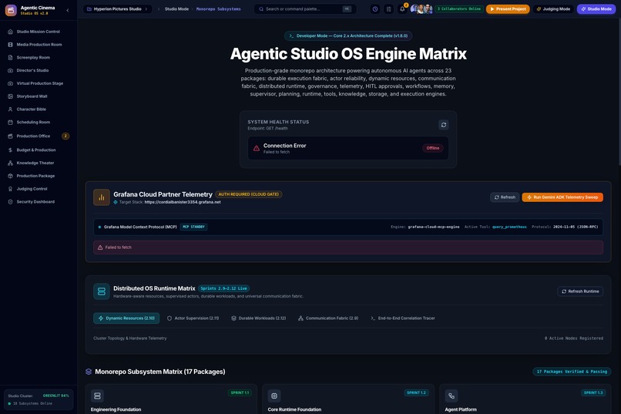Switch to Judging Mode
Screen dimensions: 621x414
pos(553,8)
